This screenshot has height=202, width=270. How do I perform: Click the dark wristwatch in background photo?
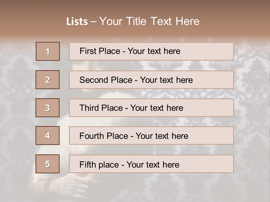point(49,184)
